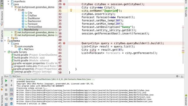Image resolution: width=188 pixels, height=106 pixels.
Task: Expand the net.kultprosvet.greendao_demo (a package
Action: pos(12,32)
